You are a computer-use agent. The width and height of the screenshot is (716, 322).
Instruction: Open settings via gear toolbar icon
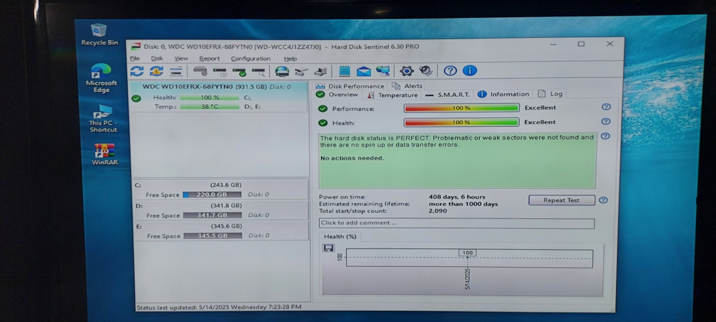[406, 71]
